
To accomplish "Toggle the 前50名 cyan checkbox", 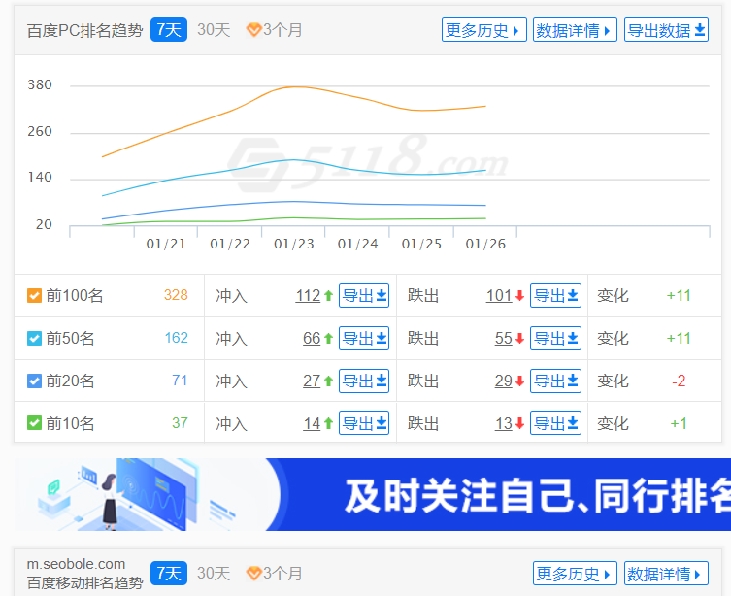I will 35,339.
